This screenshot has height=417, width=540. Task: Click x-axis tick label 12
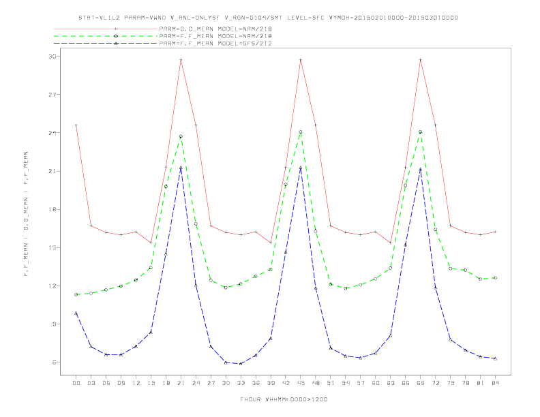(x=136, y=383)
